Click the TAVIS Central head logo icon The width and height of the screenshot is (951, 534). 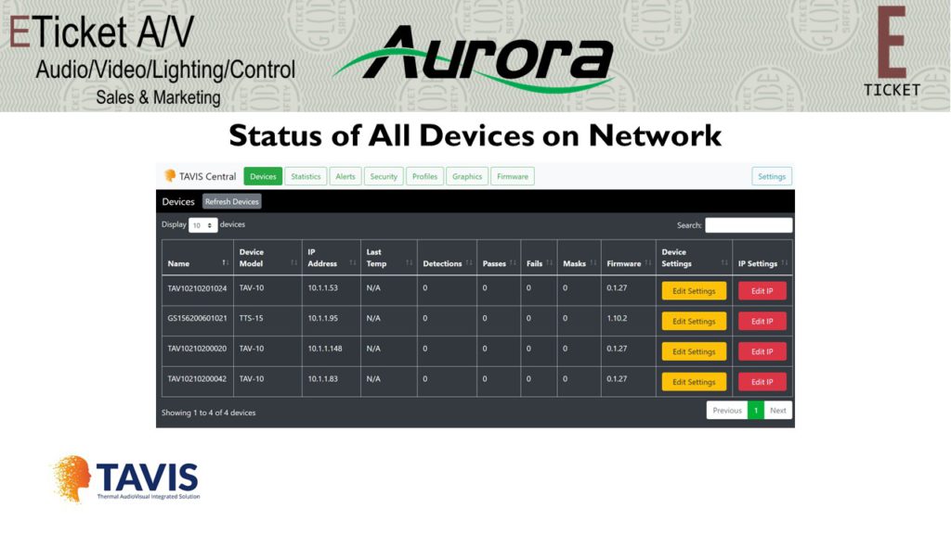(x=170, y=175)
